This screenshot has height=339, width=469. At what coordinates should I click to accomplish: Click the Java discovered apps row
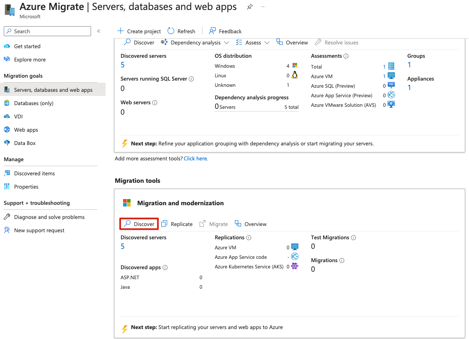pyautogui.click(x=161, y=287)
